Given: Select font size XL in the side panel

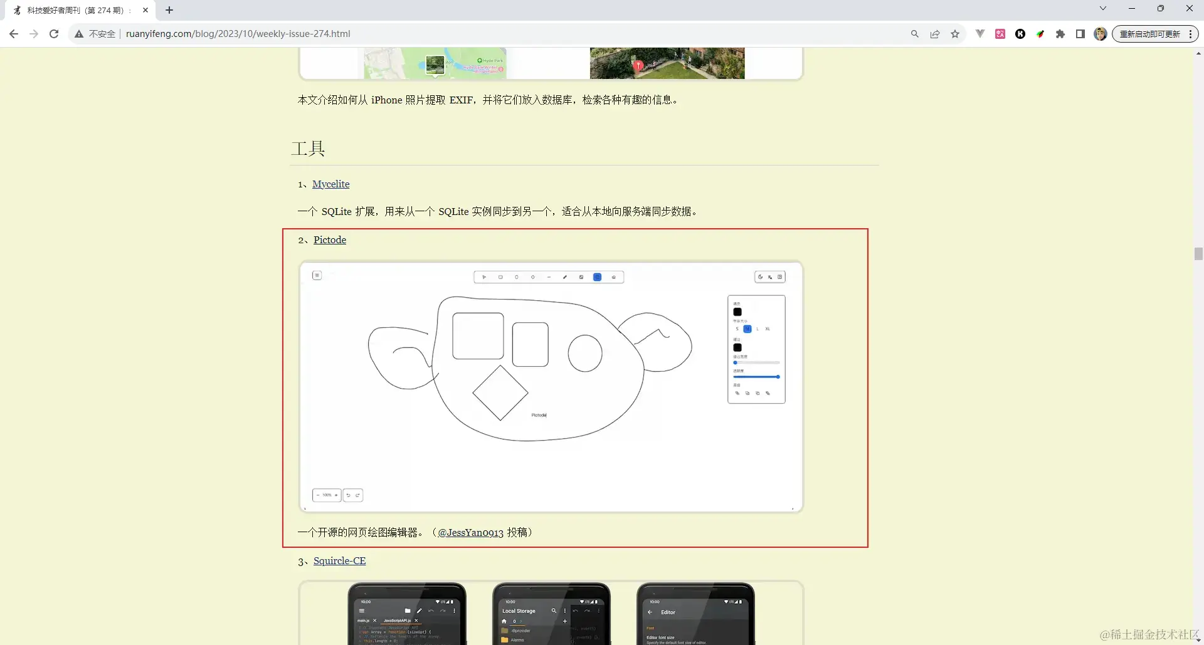Looking at the screenshot, I should coord(768,328).
